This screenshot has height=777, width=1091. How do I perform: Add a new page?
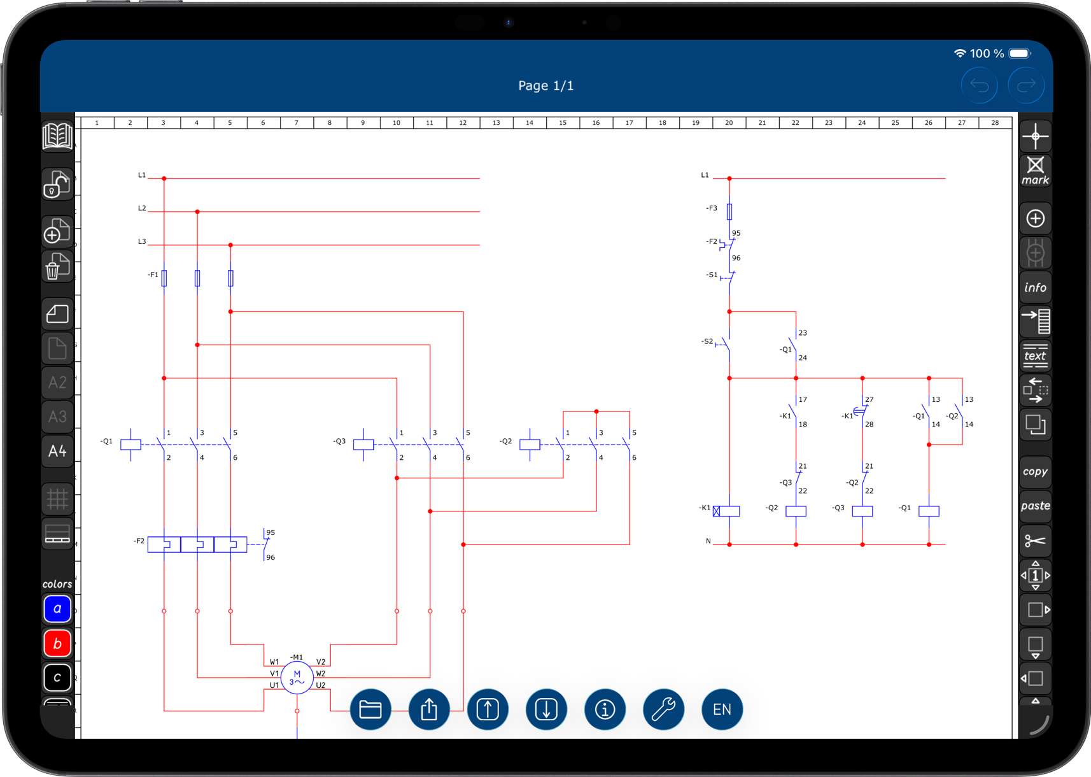click(57, 231)
